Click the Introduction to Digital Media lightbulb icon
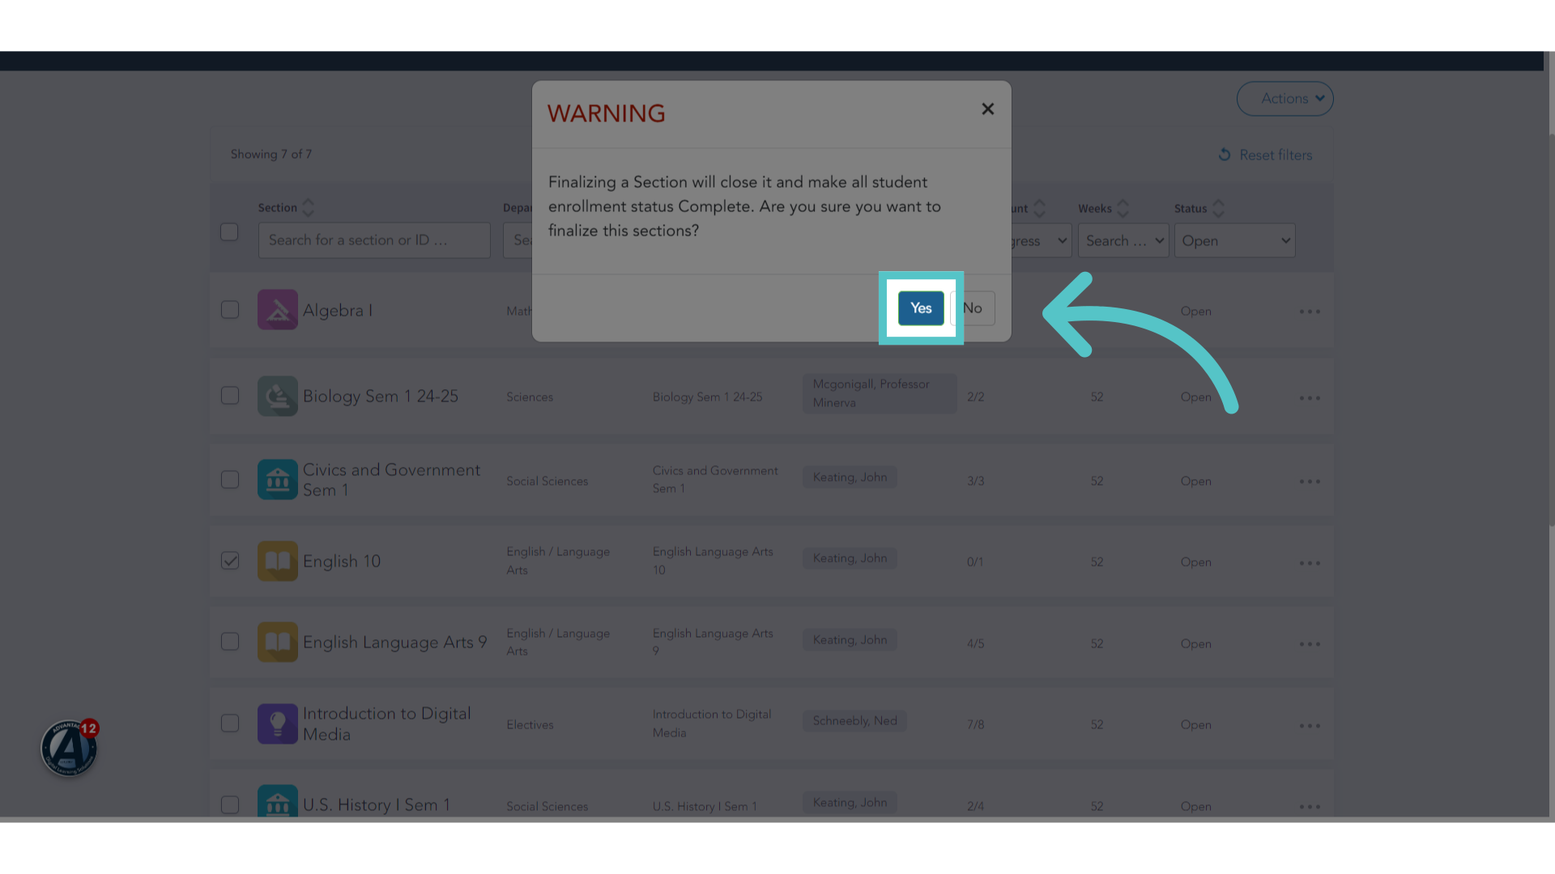This screenshot has width=1555, height=874. click(278, 723)
